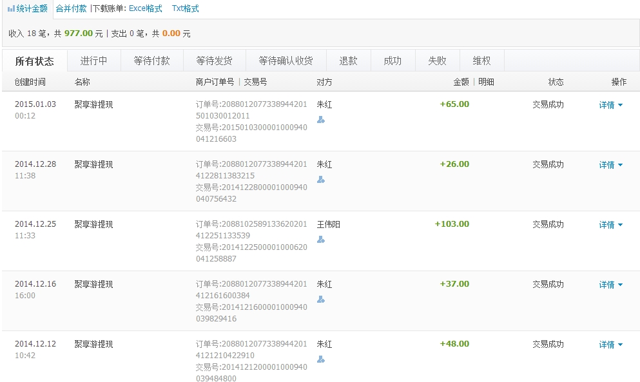Open the 退款 tab

click(x=348, y=61)
